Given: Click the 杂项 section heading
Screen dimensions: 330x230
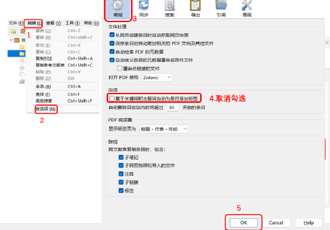Looking at the screenshot, I should 113,90.
